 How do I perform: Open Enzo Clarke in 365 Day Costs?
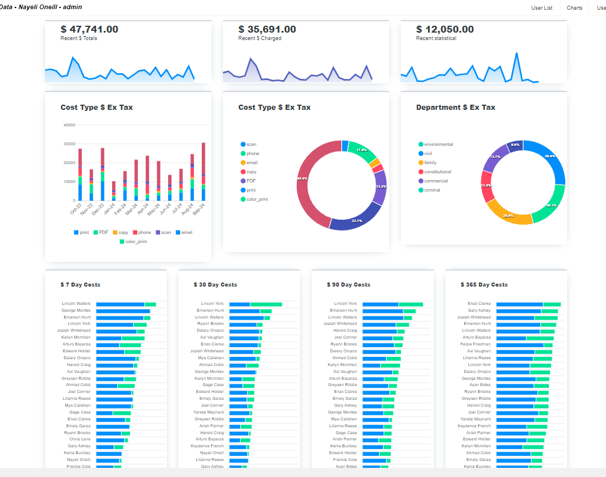[x=479, y=304]
